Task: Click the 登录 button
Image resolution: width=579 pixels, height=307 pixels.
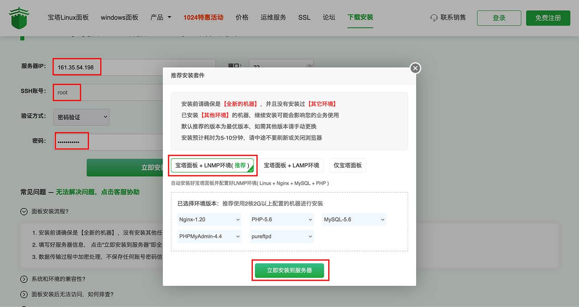Action: click(499, 18)
